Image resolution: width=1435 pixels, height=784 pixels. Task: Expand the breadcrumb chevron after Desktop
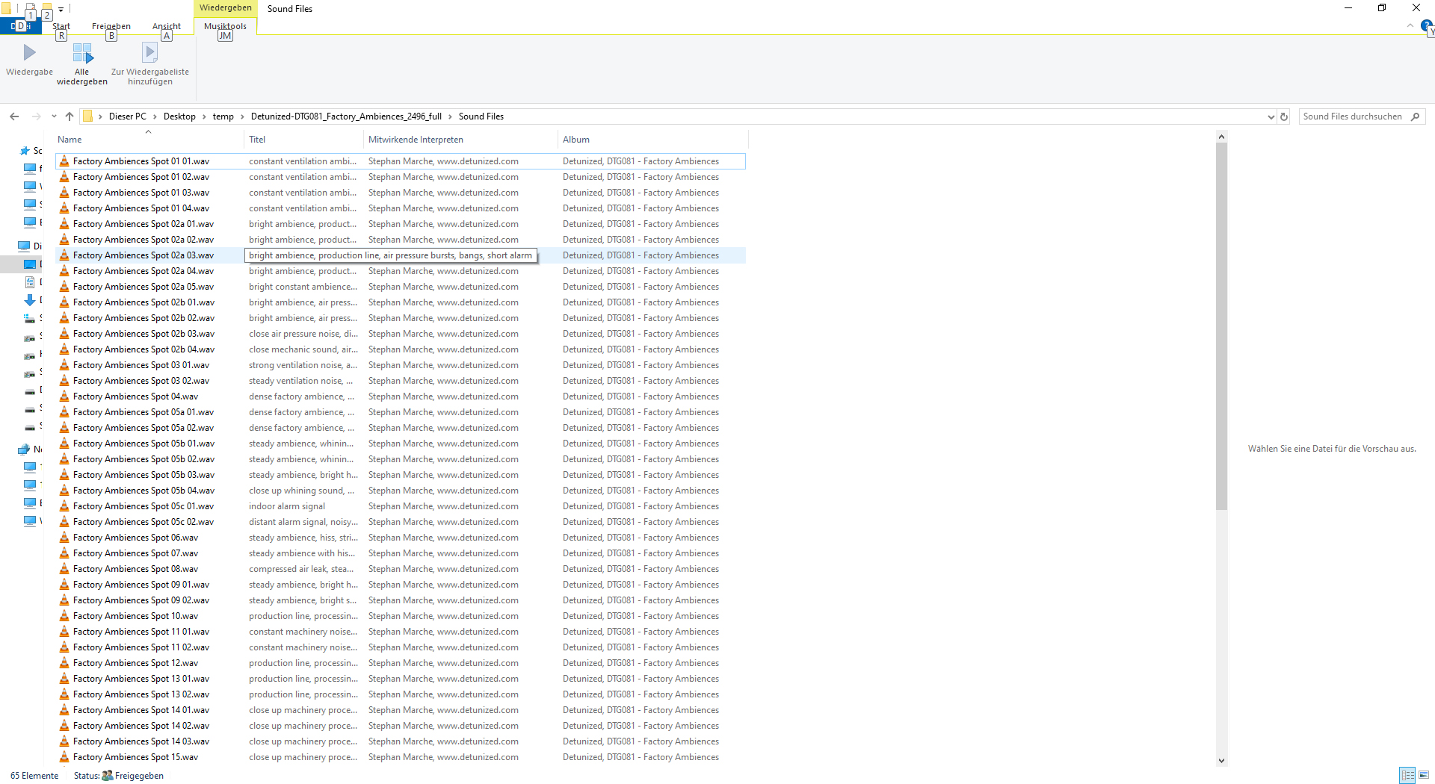(204, 116)
